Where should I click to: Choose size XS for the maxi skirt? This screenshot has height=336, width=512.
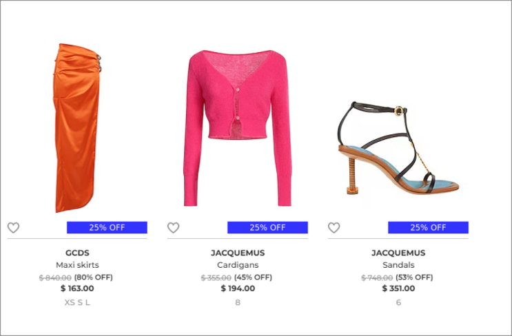[x=70, y=302]
